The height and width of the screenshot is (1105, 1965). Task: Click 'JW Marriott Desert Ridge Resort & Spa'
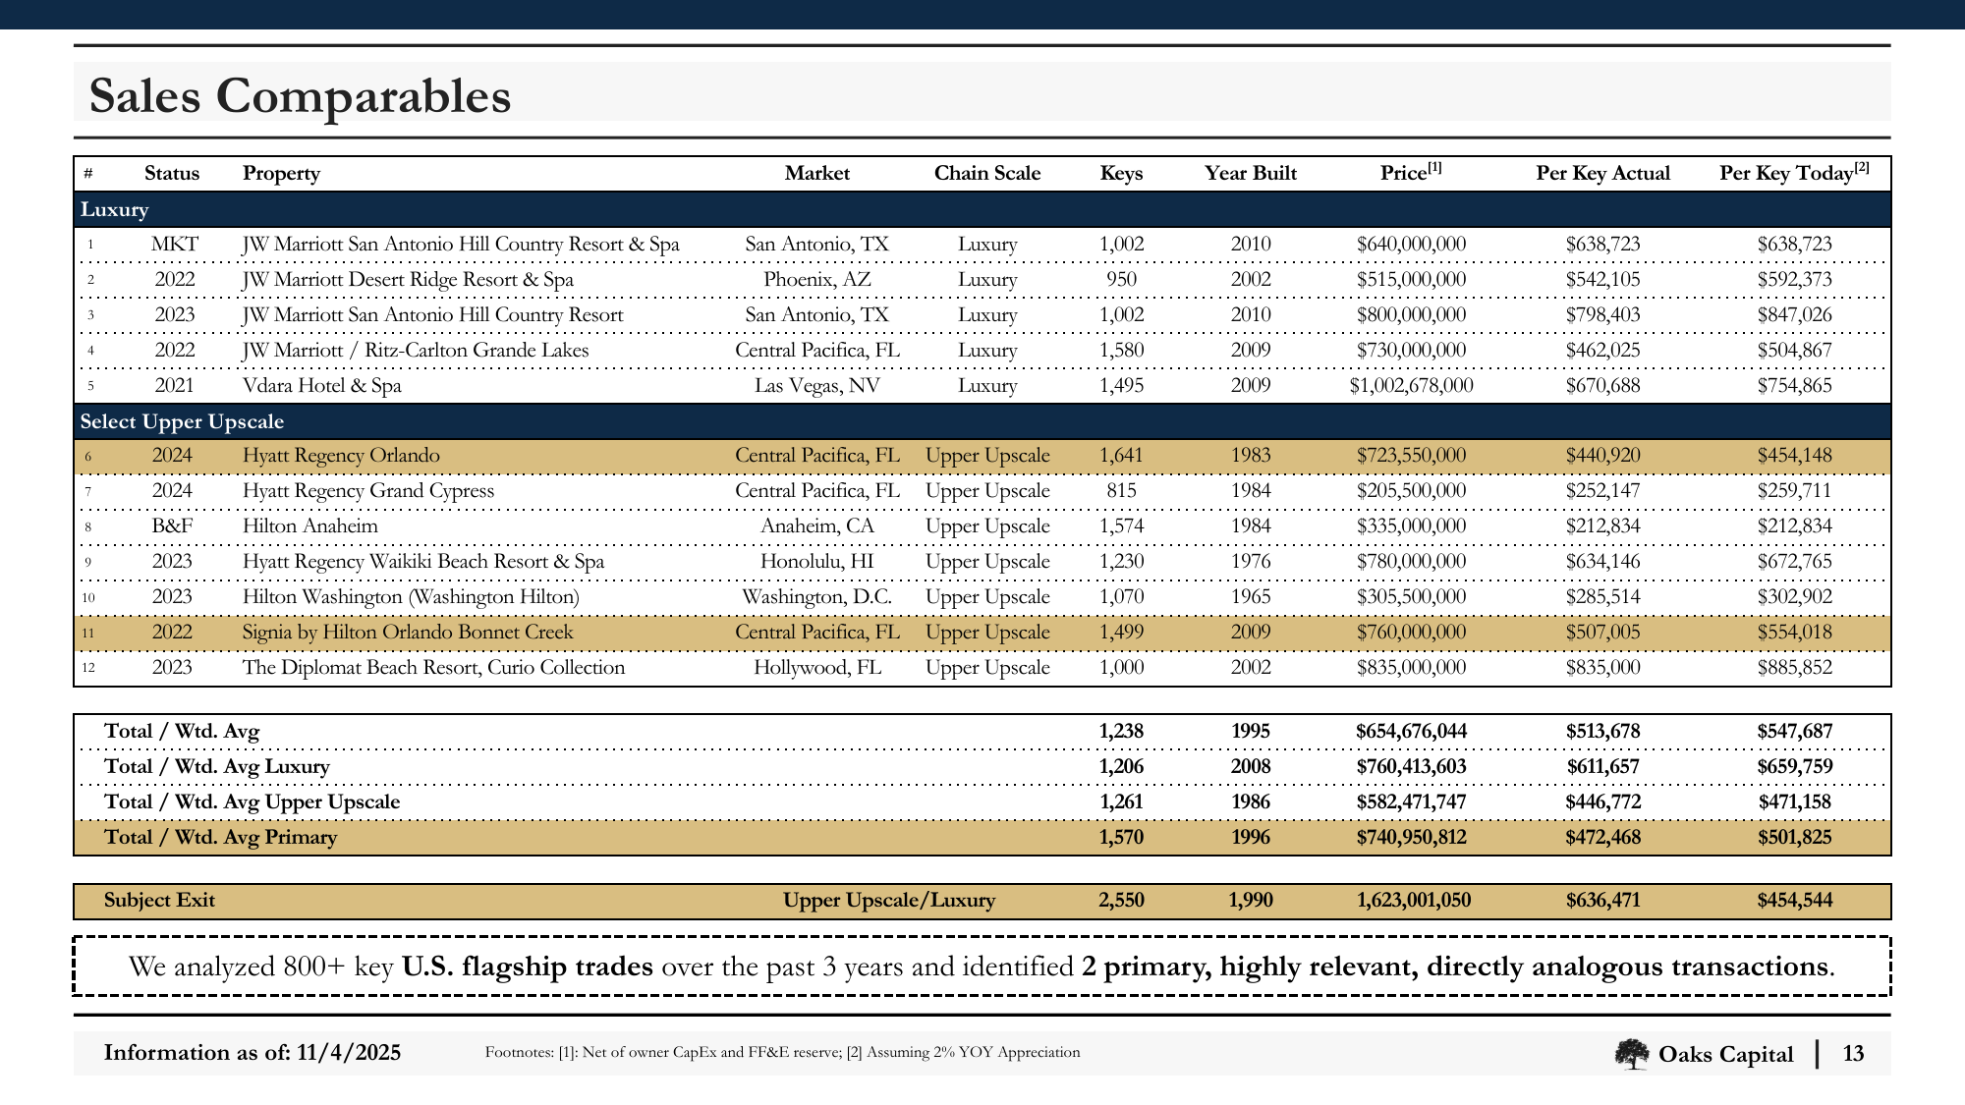(408, 279)
